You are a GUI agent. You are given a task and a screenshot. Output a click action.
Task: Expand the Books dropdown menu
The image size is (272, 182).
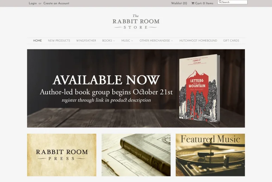click(109, 40)
